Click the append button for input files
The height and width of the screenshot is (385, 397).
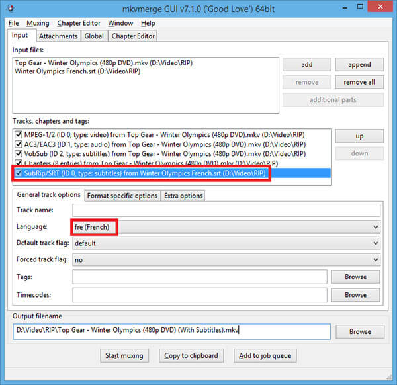tap(359, 65)
